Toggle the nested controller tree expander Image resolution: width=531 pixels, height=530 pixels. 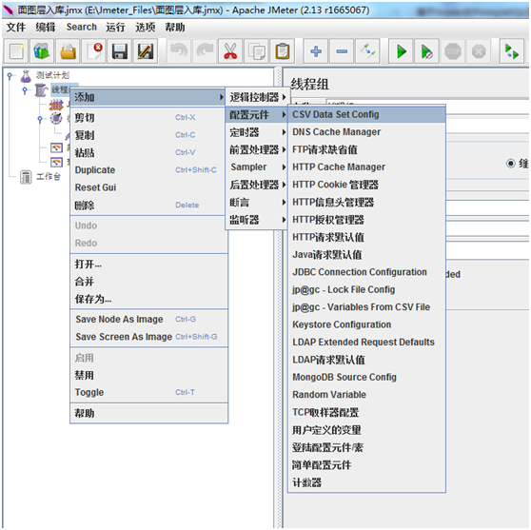[40, 119]
